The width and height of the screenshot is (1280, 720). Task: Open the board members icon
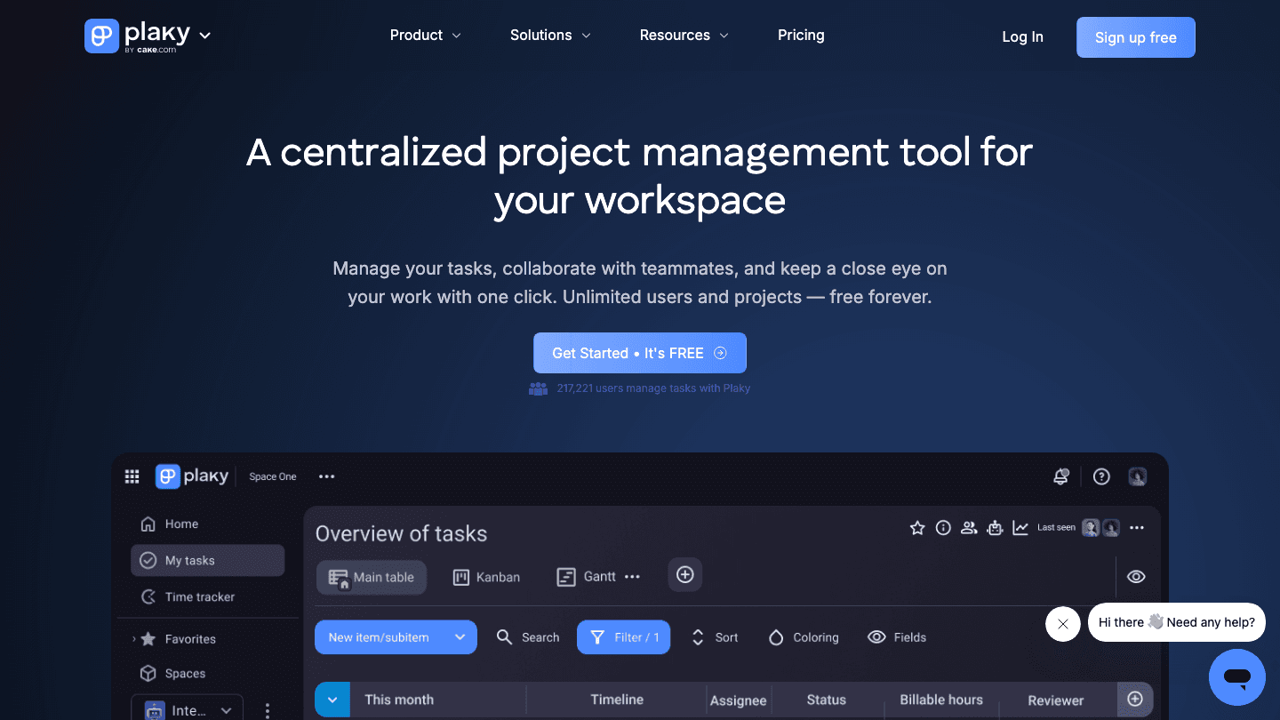[969, 528]
